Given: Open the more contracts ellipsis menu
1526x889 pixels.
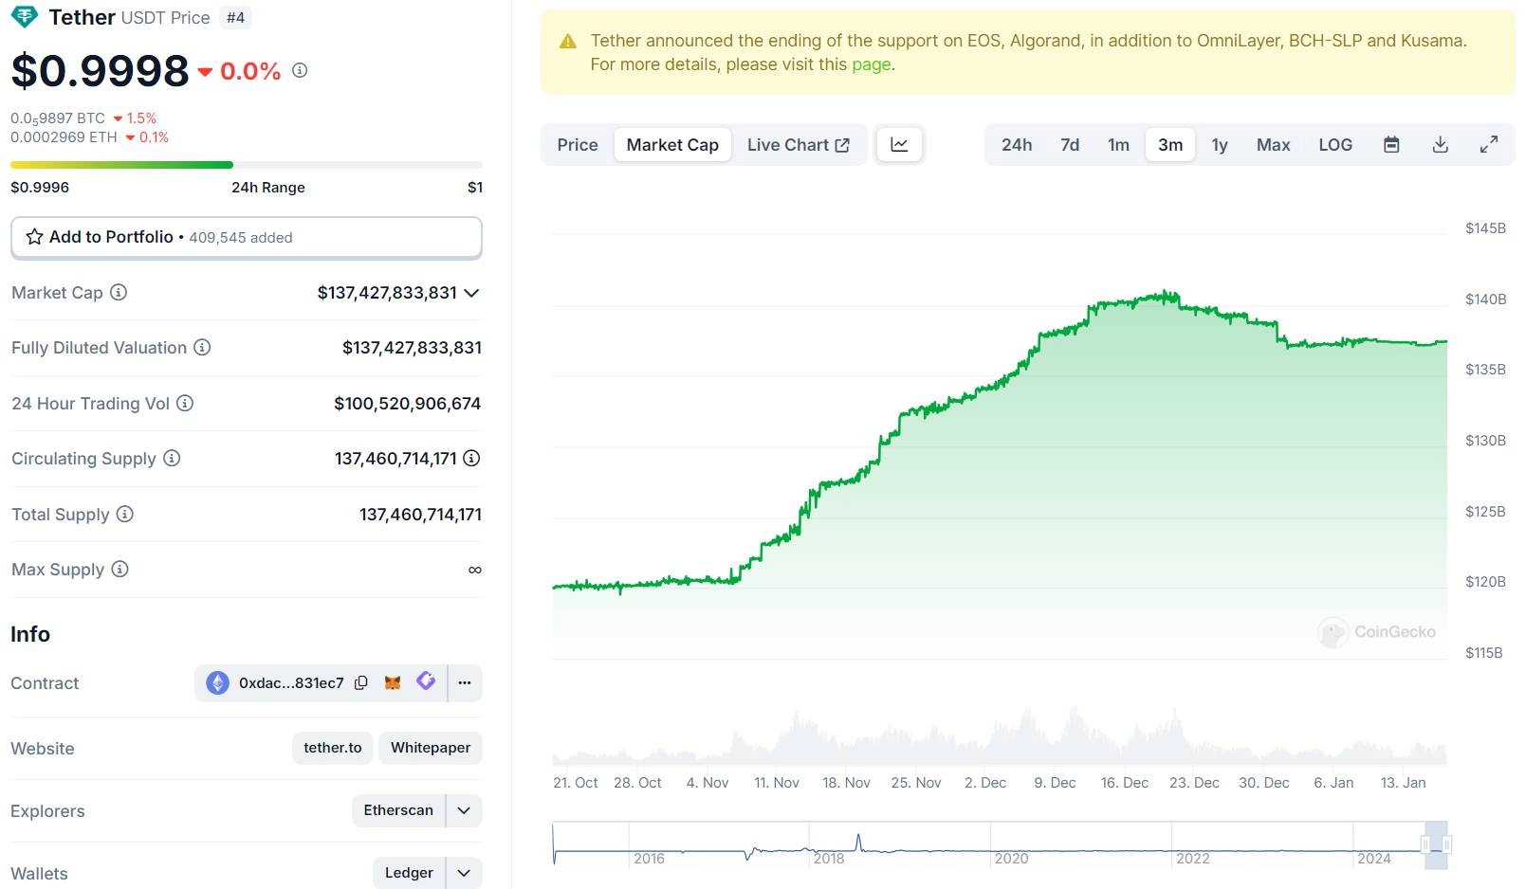Looking at the screenshot, I should [x=465, y=683].
